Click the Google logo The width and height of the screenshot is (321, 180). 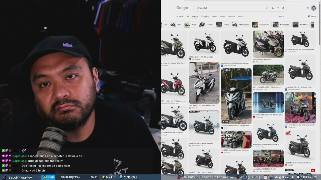[x=182, y=8]
